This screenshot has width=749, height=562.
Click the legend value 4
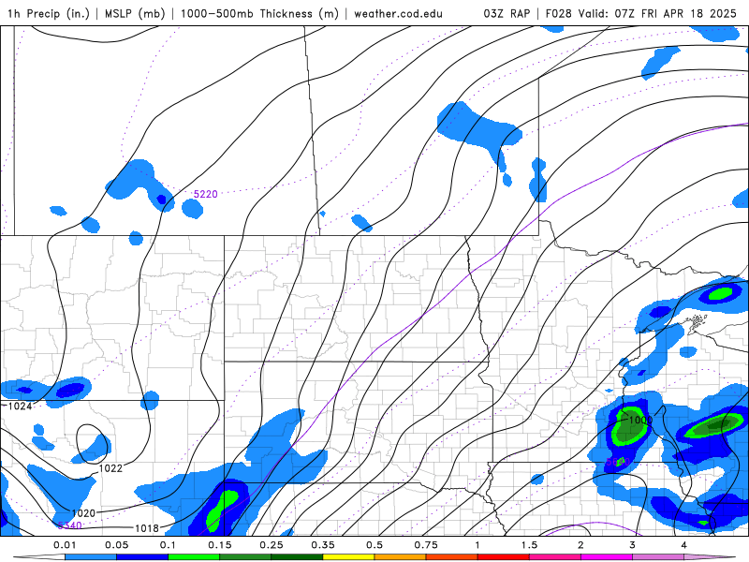click(684, 545)
